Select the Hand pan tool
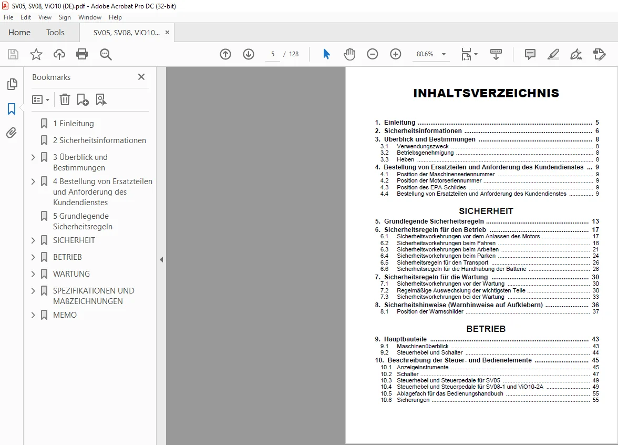Screen dimensions: 618x445 coord(349,54)
